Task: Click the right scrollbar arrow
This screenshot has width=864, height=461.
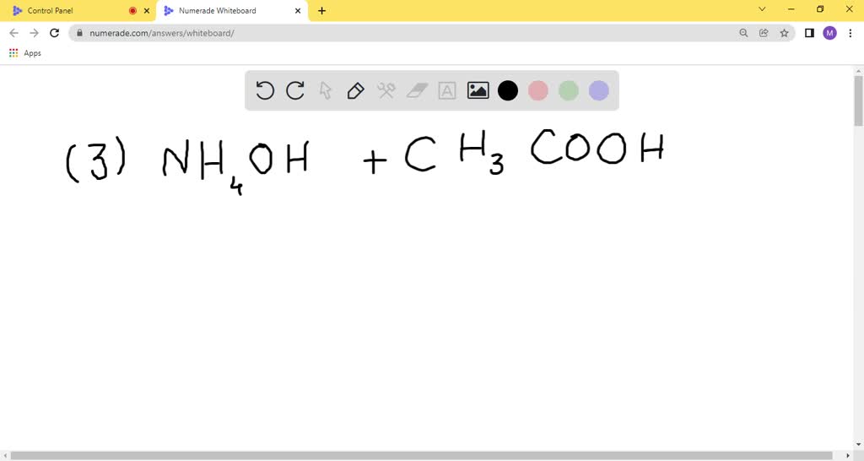Action: click(848, 456)
